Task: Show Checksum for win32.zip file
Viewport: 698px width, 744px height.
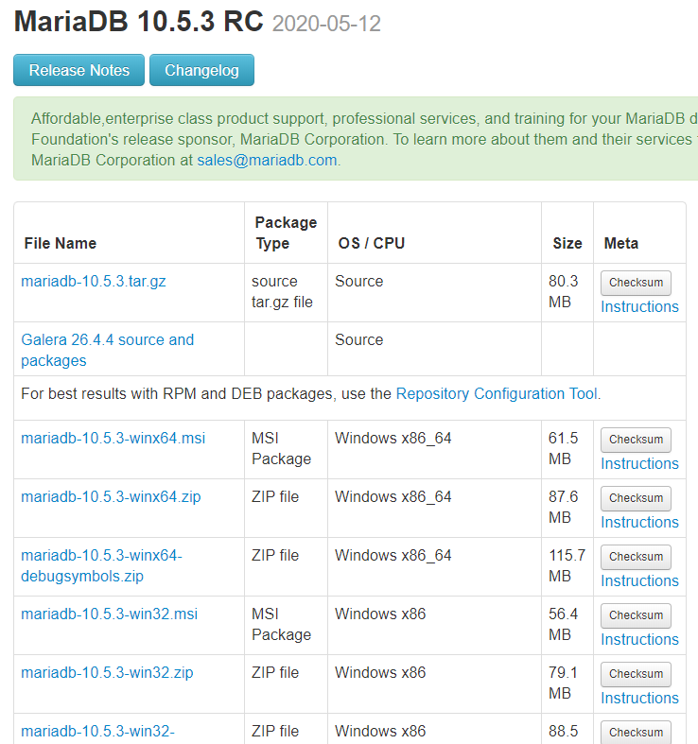Action: tap(636, 674)
